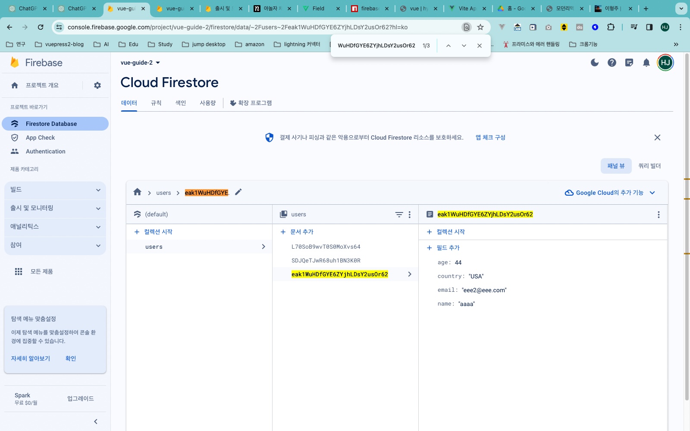Image resolution: width=690 pixels, height=431 pixels.
Task: Click 업그레이드 plan button
Action: point(81,399)
